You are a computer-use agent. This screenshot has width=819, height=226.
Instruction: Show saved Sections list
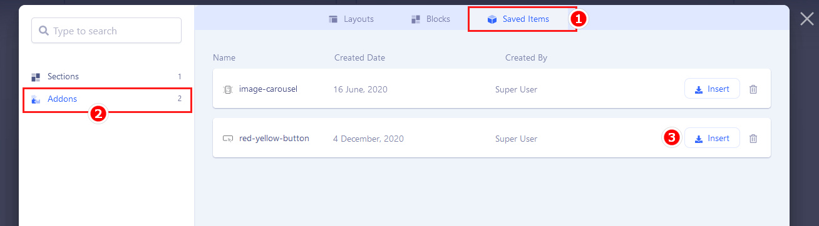[x=106, y=77]
